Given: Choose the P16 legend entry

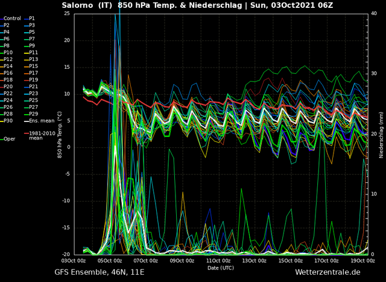Looking at the screenshot, I should 8,73.
